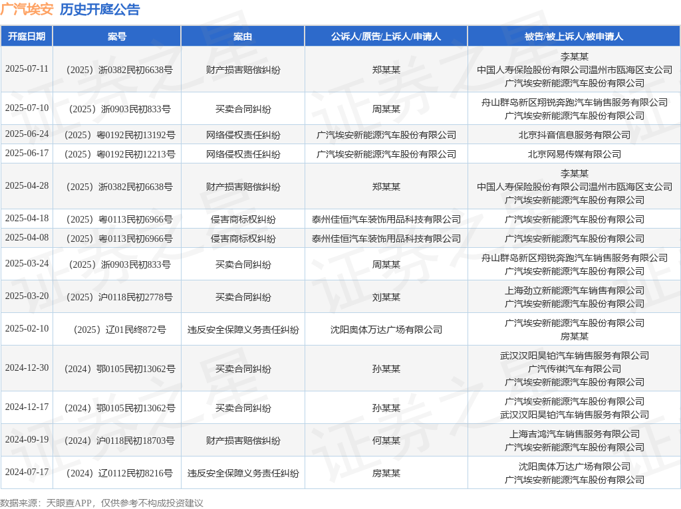Click the date 2025-04-18

27,218
